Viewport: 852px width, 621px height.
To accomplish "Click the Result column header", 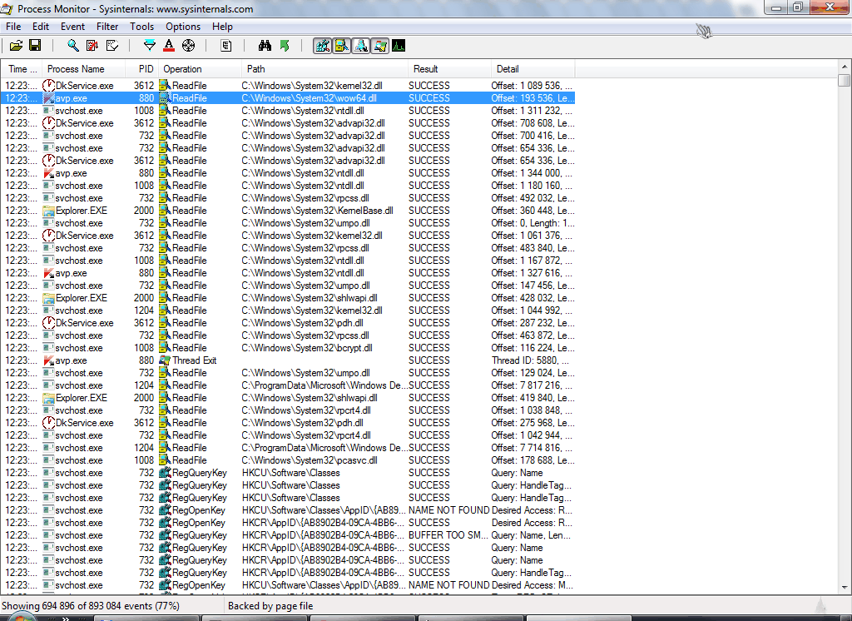I will [449, 69].
